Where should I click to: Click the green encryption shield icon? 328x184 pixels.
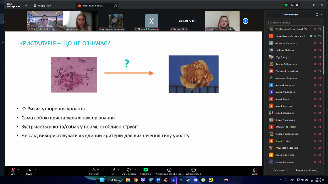click(x=286, y=5)
